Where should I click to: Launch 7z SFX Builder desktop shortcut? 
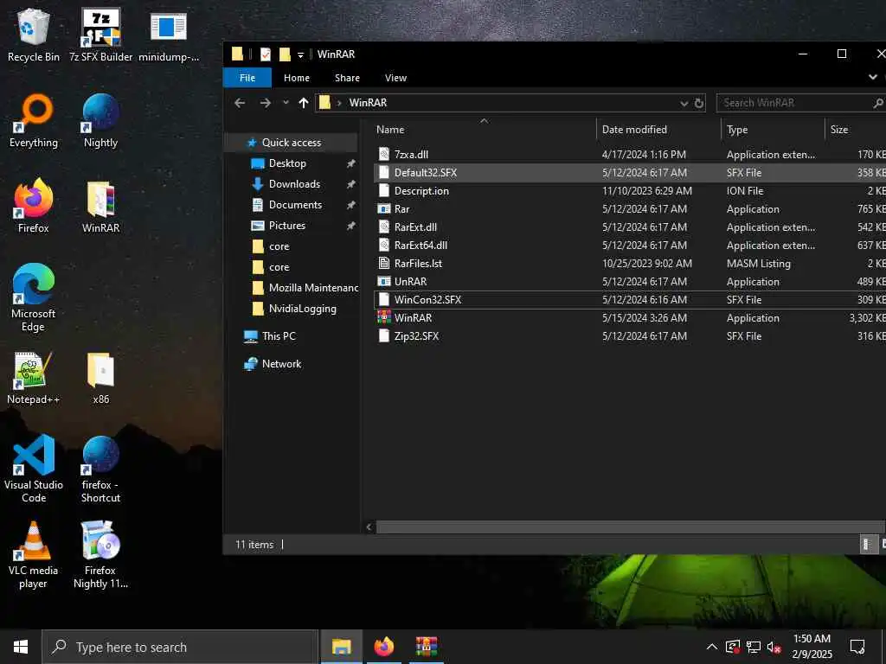pos(100,35)
